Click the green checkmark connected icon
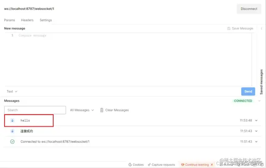This screenshot has width=266, height=168. pyautogui.click(x=12, y=141)
